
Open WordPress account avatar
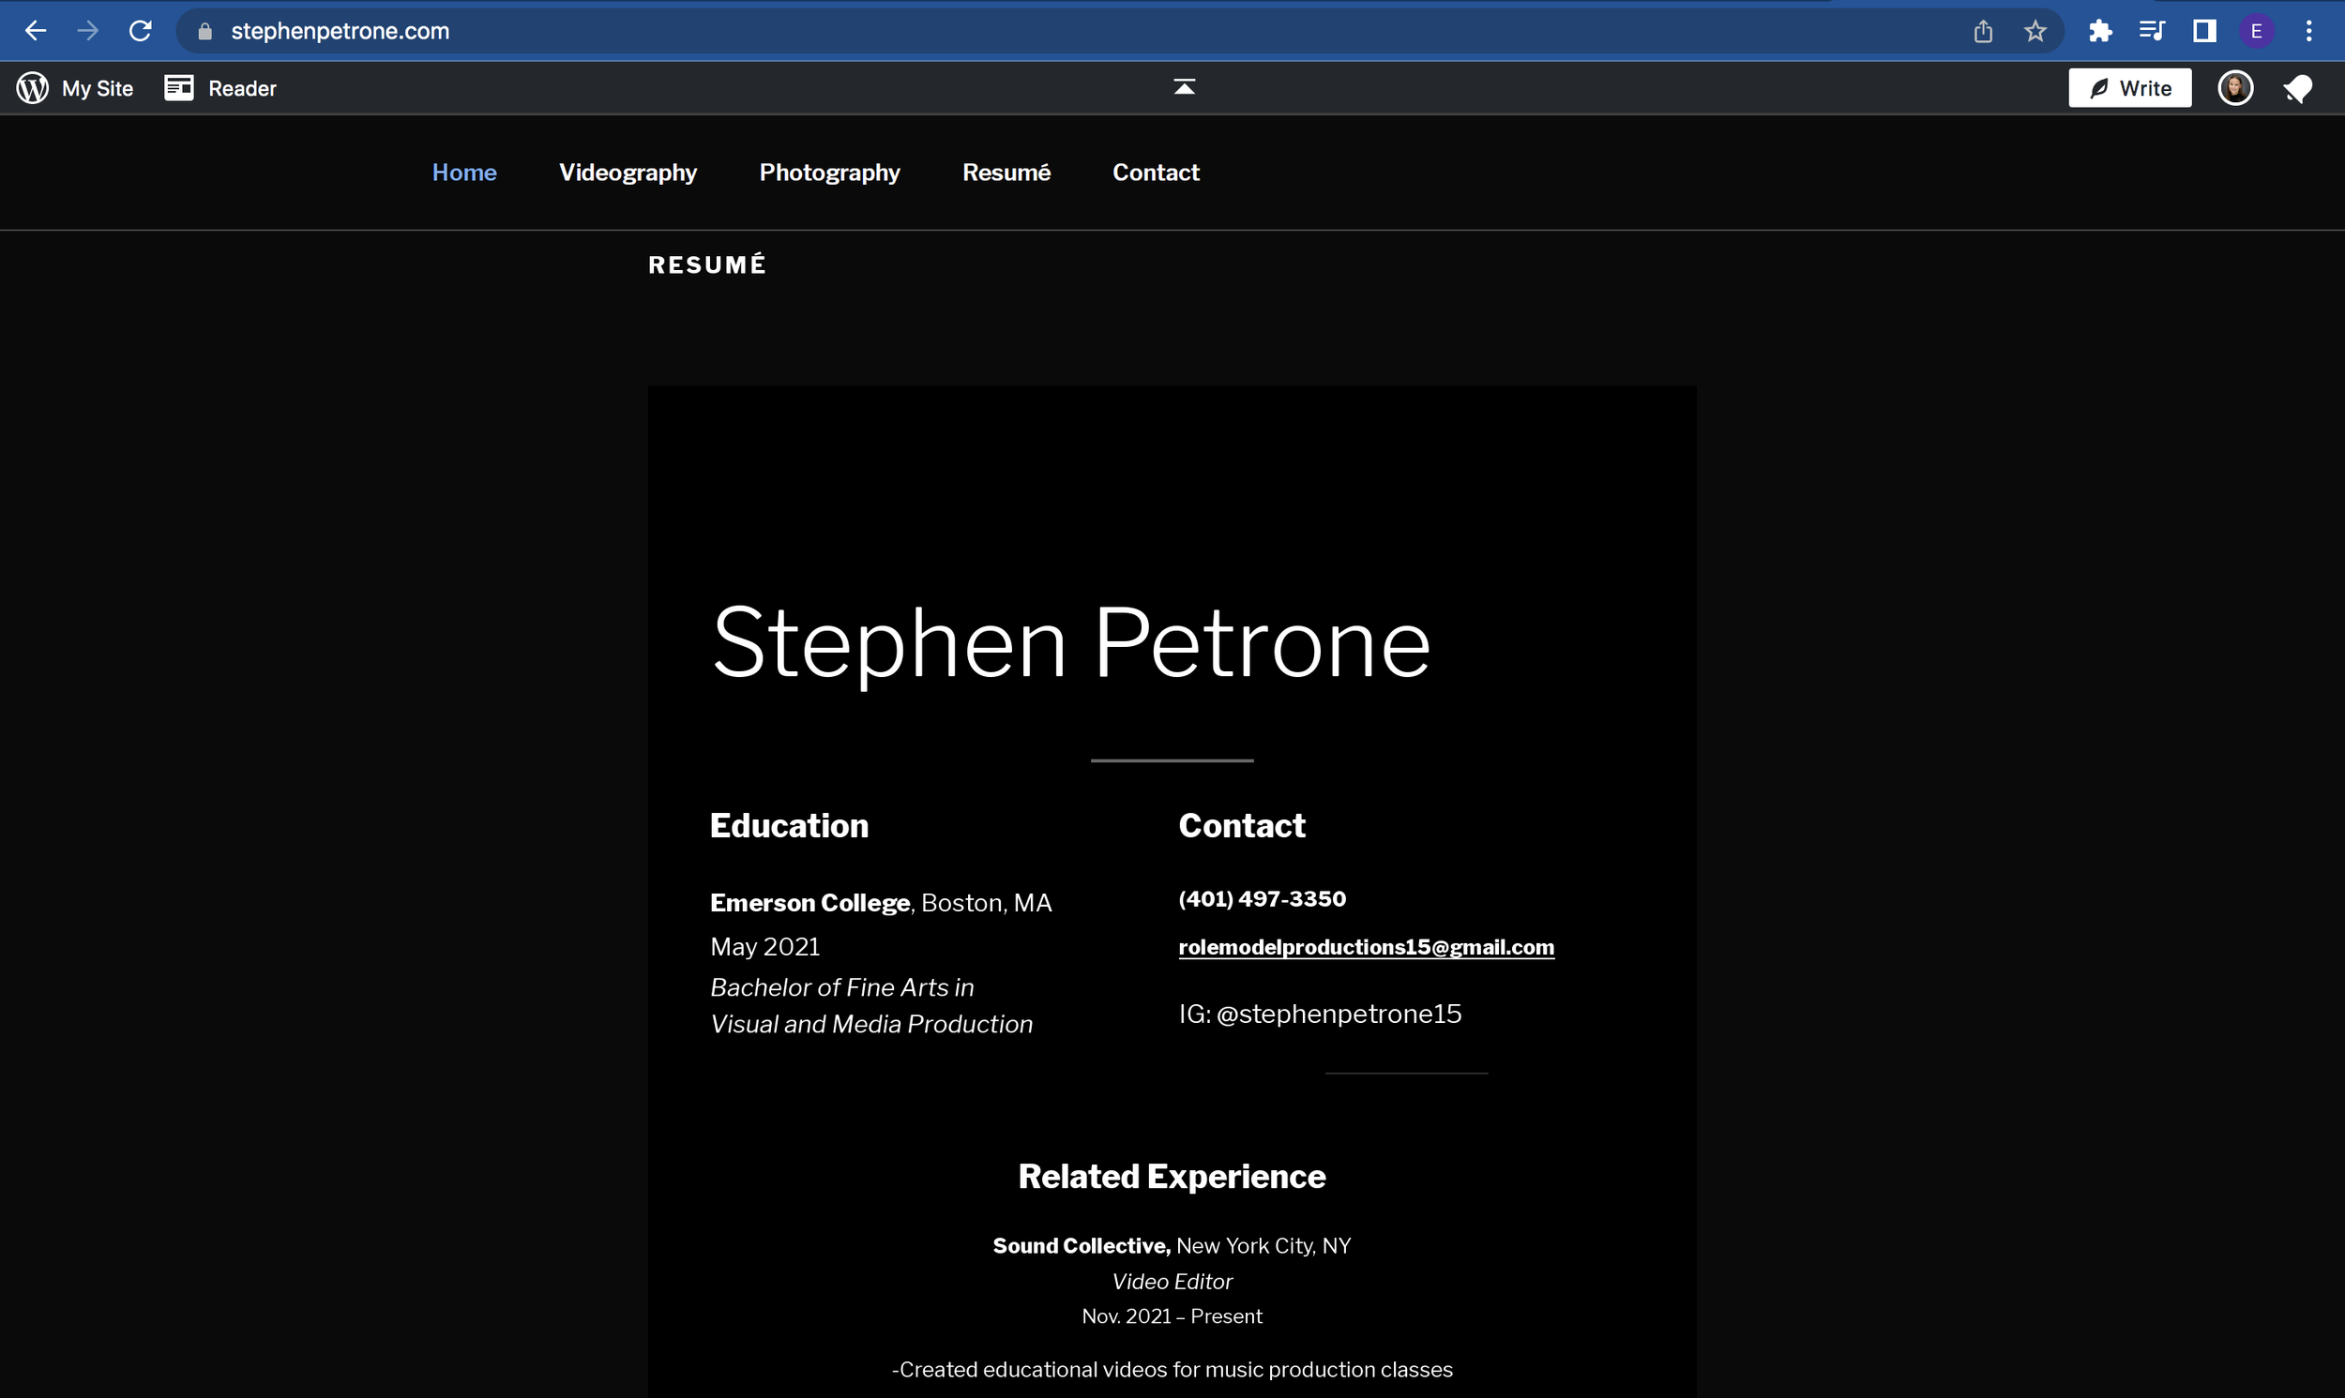tap(2234, 87)
